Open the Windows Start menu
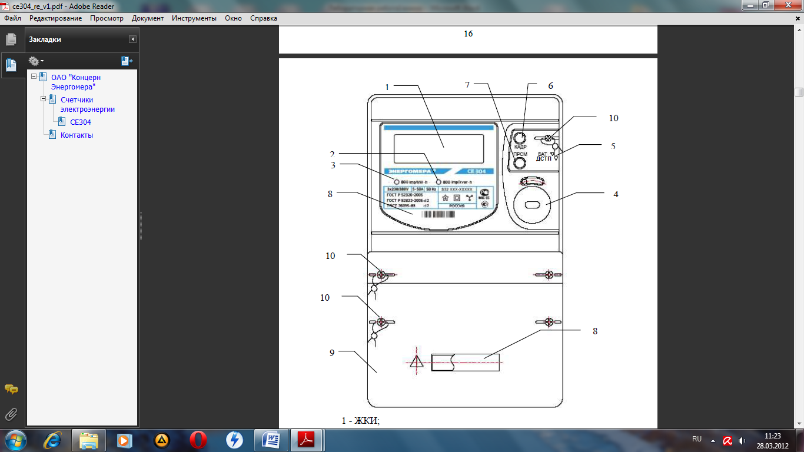 click(x=16, y=440)
